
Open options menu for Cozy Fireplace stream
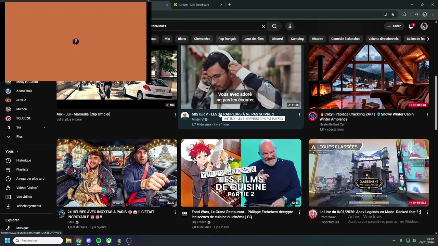427,115
